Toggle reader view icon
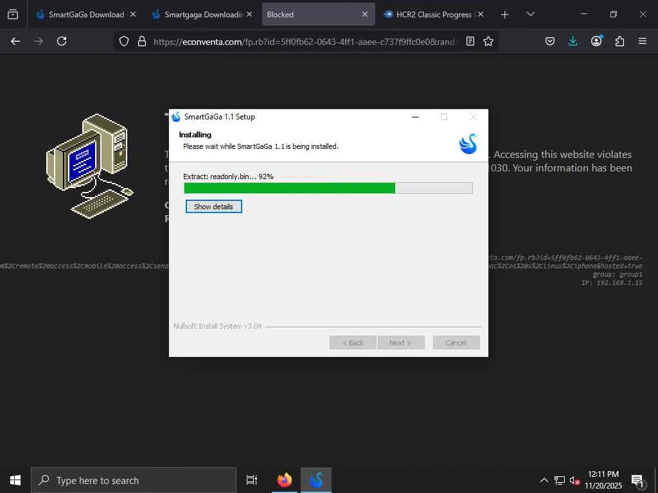 470,41
